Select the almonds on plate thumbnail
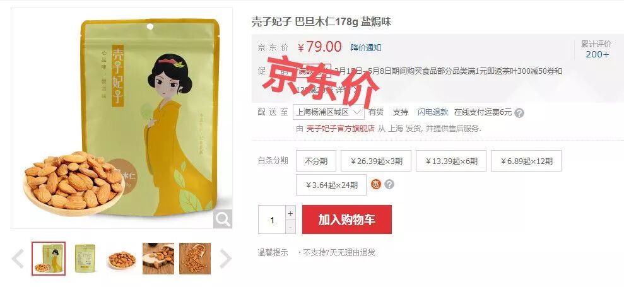624x287 pixels. [x=122, y=259]
